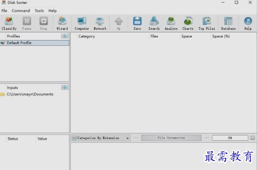Screen dimensions: 257x170
Task: Open the Network scan icon
Action: click(x=100, y=23)
